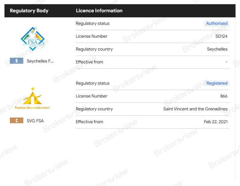Click the SVG Financial Services Authority logo
This screenshot has height=186, width=240.
pos(33,98)
